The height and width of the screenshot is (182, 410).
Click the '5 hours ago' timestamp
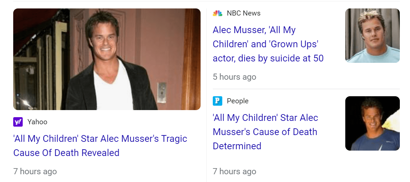(x=234, y=77)
